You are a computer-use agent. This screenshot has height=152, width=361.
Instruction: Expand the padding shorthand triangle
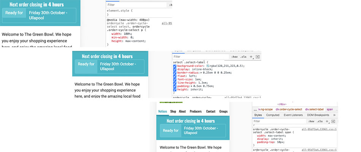click(x=192, y=86)
